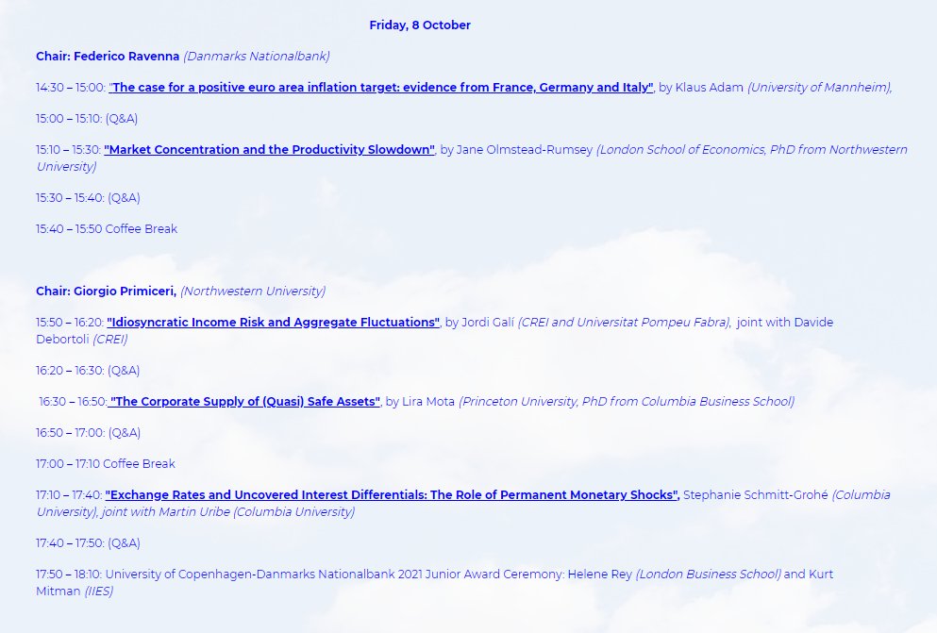Click Klaus Adam's name
Screen dimensions: 937x633
click(711, 87)
